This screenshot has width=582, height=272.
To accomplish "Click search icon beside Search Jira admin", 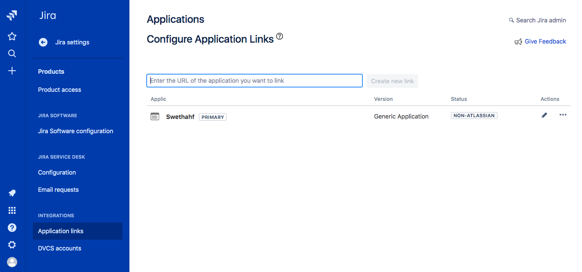I will coord(512,20).
